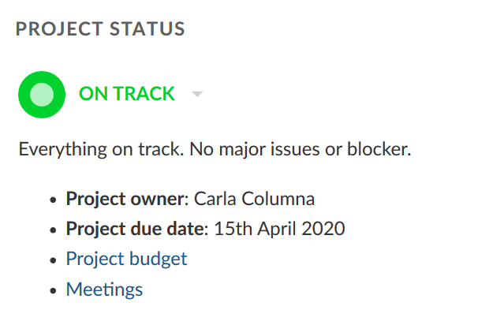Click the bullet before Project due date

[52, 230]
